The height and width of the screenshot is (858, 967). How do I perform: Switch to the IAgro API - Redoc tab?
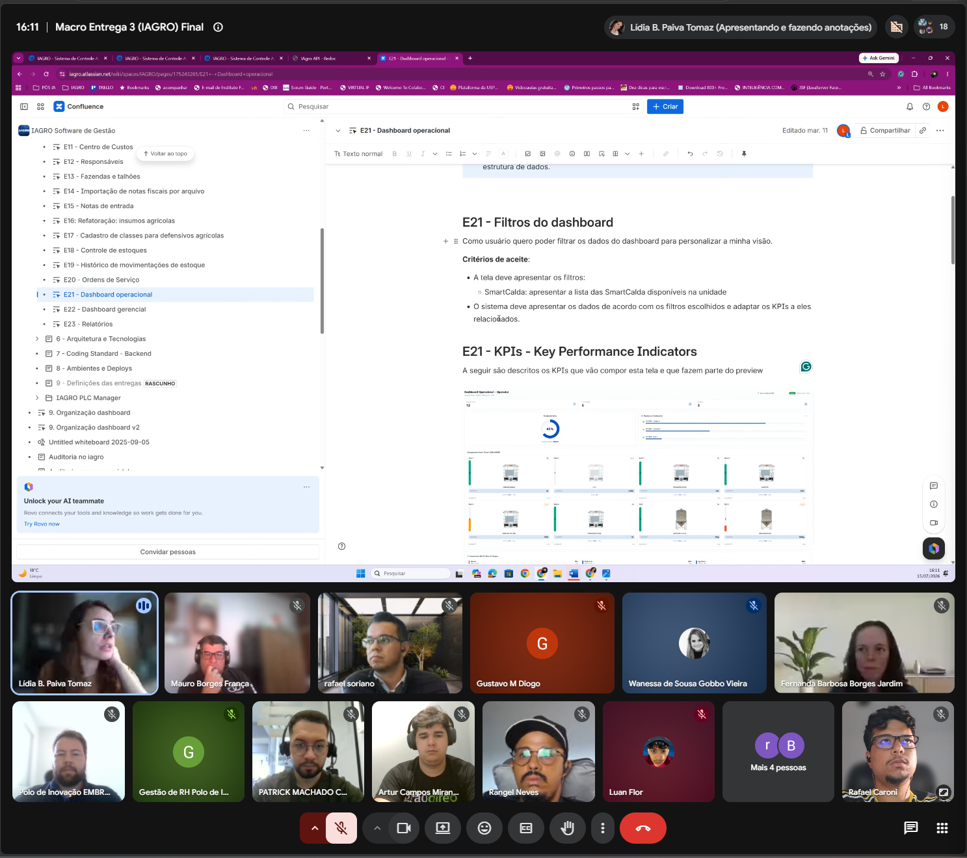(332, 59)
